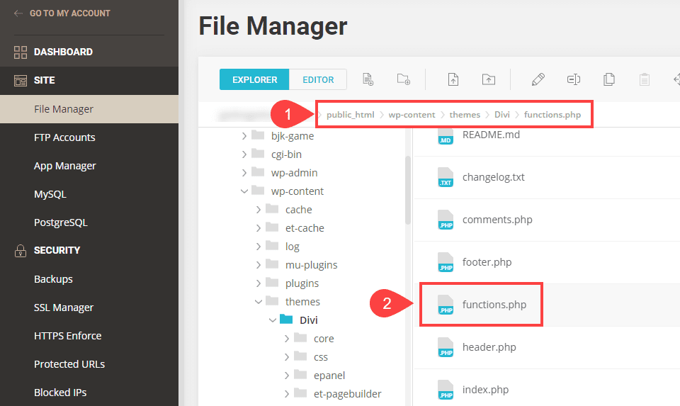Screen dimensions: 680x406
Task: Click the index.php PHP file icon
Action: coord(446,390)
